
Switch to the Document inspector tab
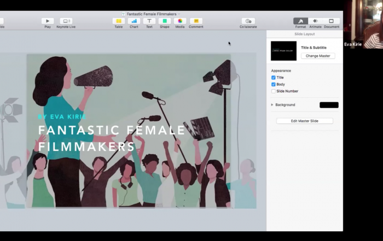pyautogui.click(x=332, y=21)
